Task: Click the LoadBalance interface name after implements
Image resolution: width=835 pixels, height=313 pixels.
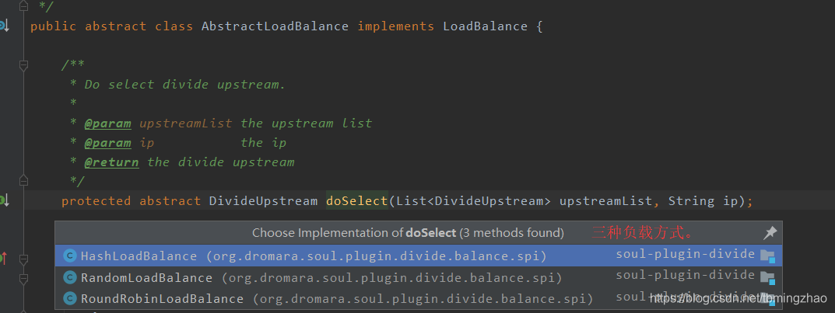Action: click(485, 26)
